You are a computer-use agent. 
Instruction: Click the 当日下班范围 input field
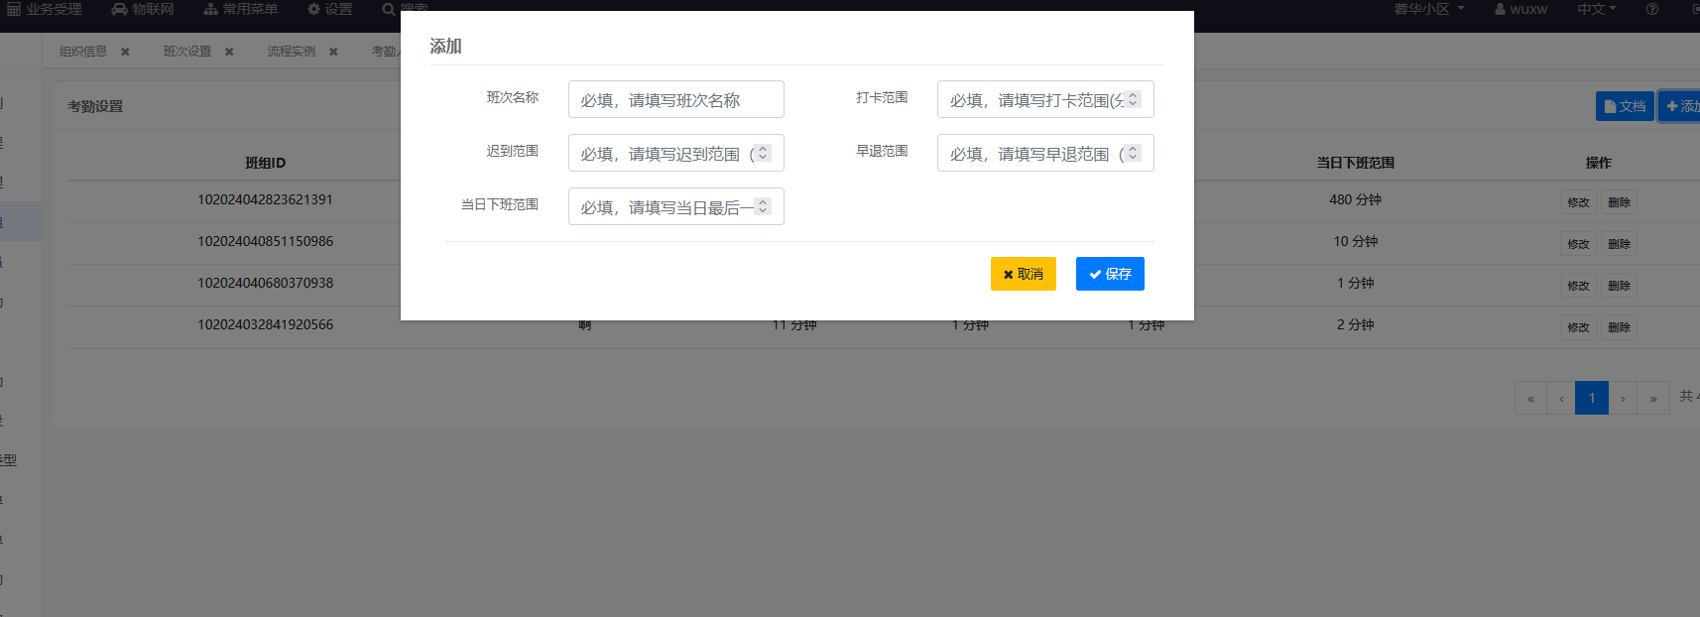675,206
